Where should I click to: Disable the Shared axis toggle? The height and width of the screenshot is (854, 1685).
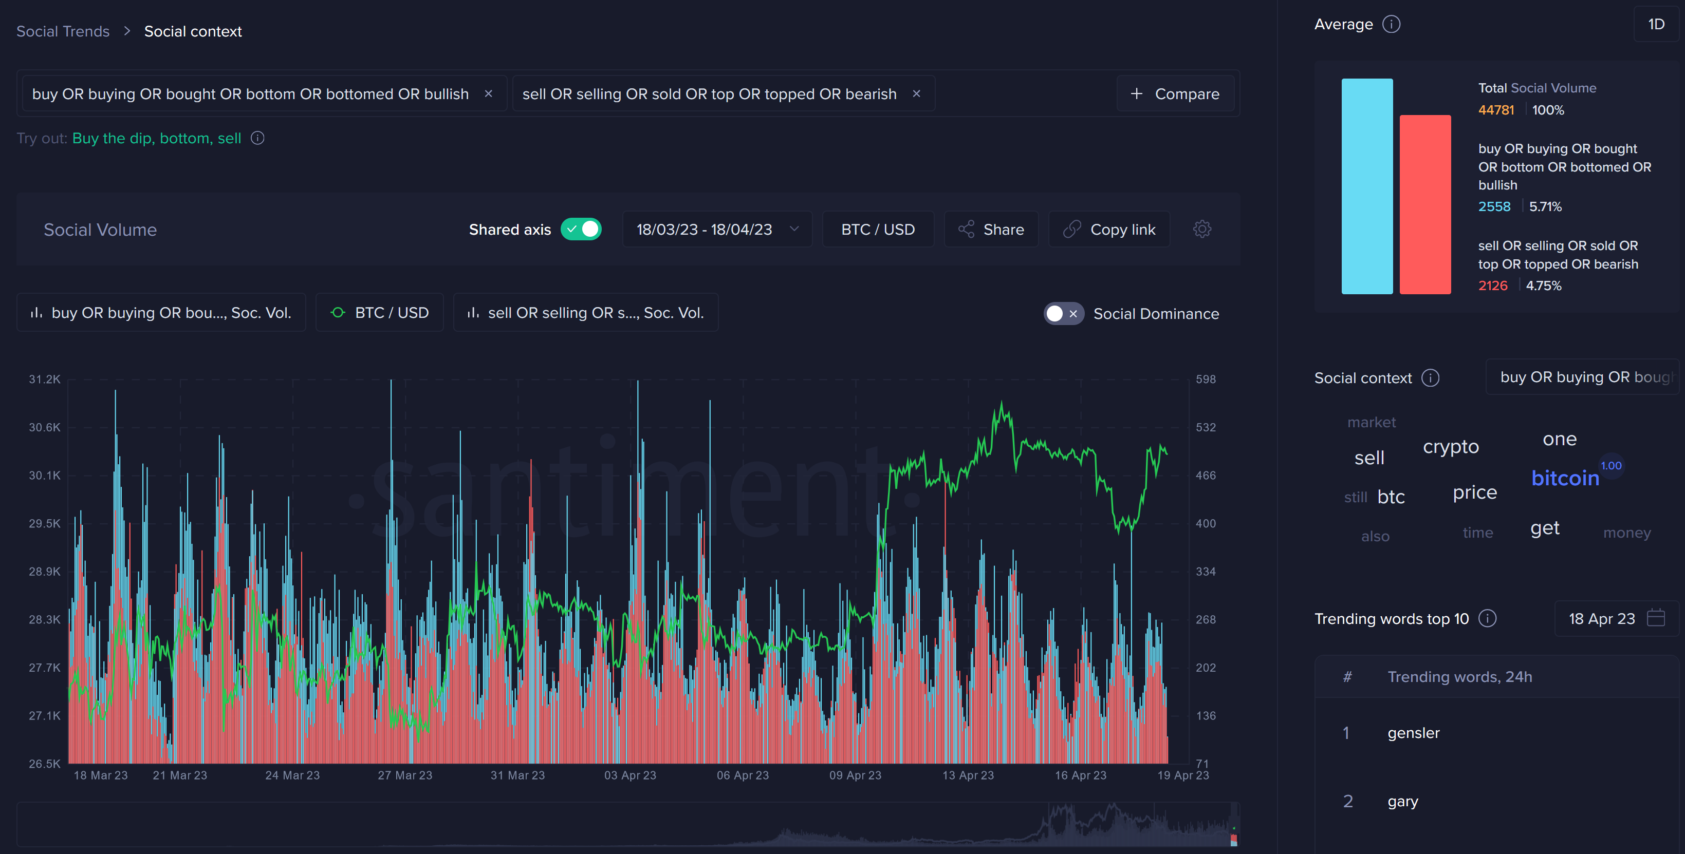click(581, 230)
